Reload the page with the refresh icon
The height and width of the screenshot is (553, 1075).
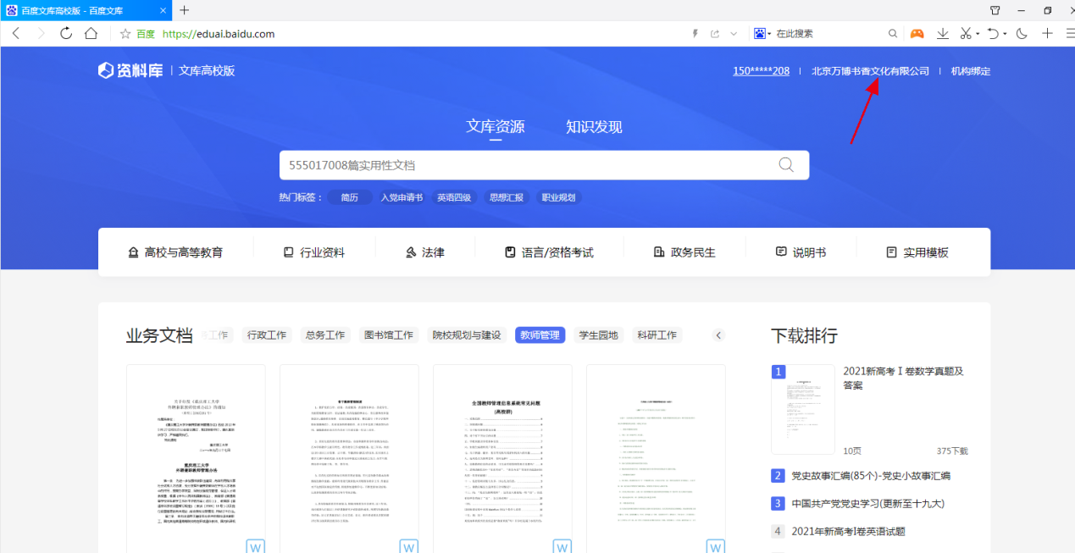(x=66, y=34)
